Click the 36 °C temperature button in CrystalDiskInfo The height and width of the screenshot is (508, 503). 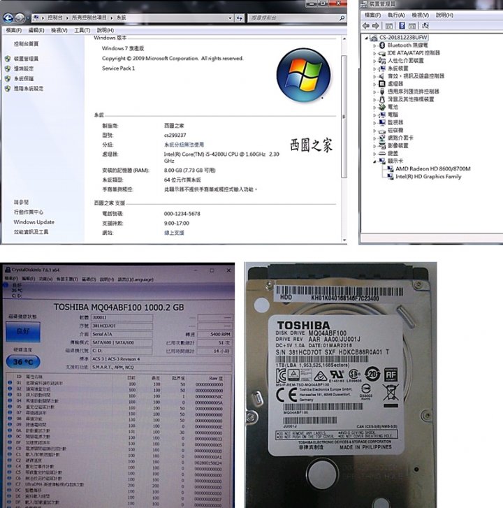click(x=23, y=362)
